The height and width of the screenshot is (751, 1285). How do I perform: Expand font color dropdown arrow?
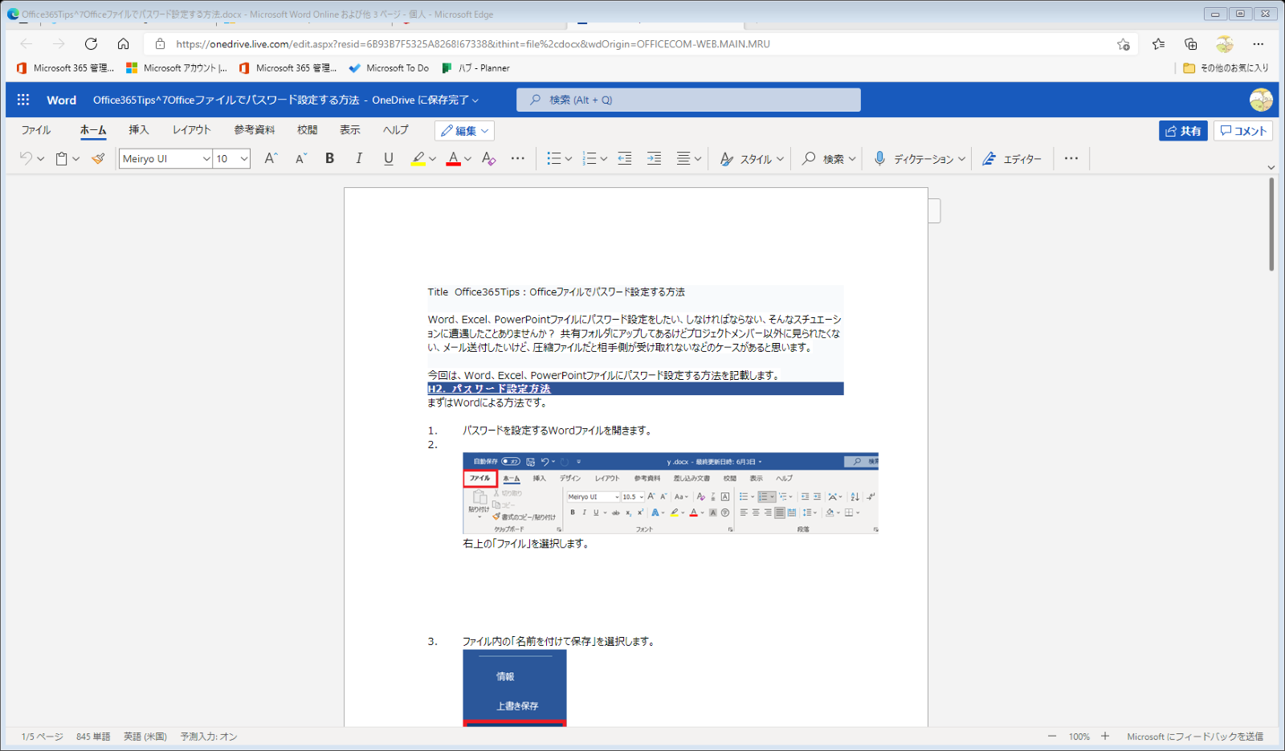coord(468,159)
